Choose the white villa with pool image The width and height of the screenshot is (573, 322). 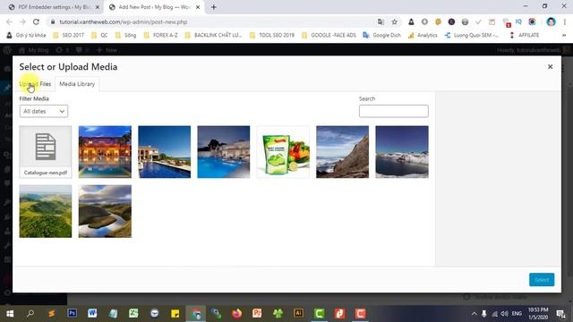coord(165,152)
